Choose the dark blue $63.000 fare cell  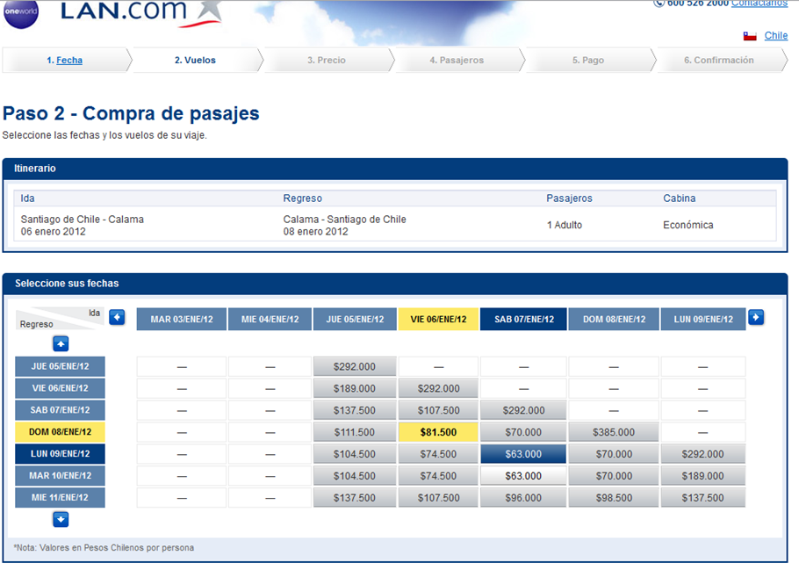point(523,454)
